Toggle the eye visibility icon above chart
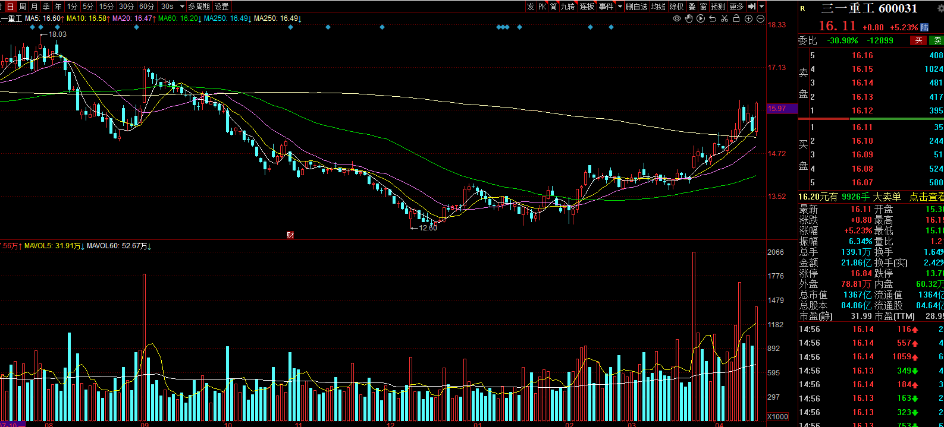The width and height of the screenshot is (944, 427). (x=677, y=18)
